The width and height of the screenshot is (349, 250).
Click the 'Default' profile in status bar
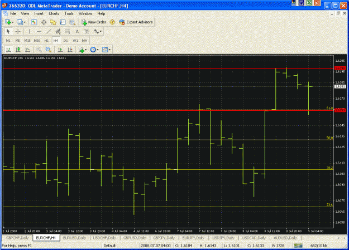(x=109, y=246)
